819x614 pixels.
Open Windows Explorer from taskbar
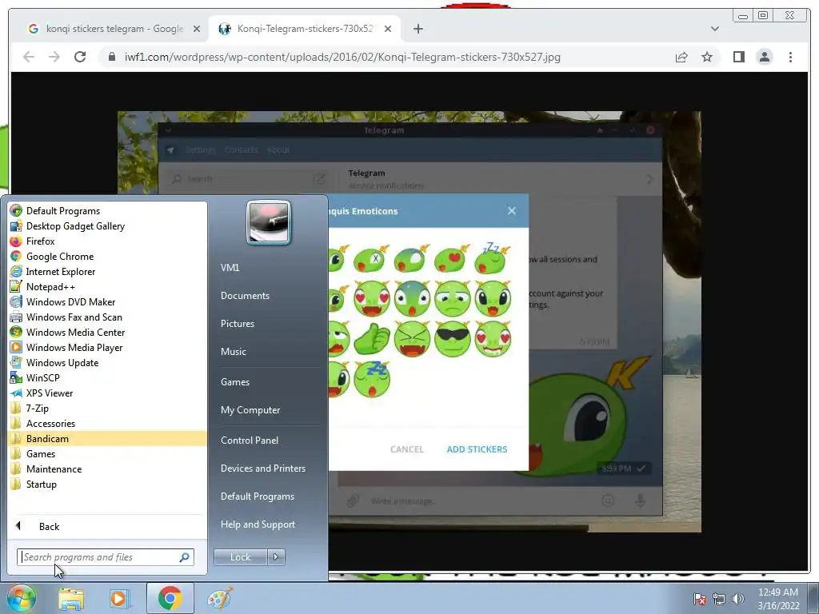(x=71, y=599)
